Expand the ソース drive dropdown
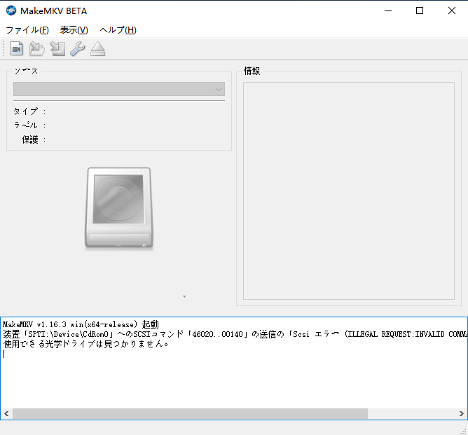468x435 pixels. [119, 89]
